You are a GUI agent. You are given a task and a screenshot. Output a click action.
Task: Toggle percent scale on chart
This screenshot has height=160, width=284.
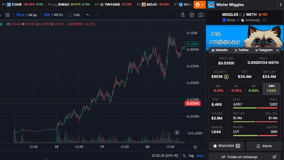184,156
